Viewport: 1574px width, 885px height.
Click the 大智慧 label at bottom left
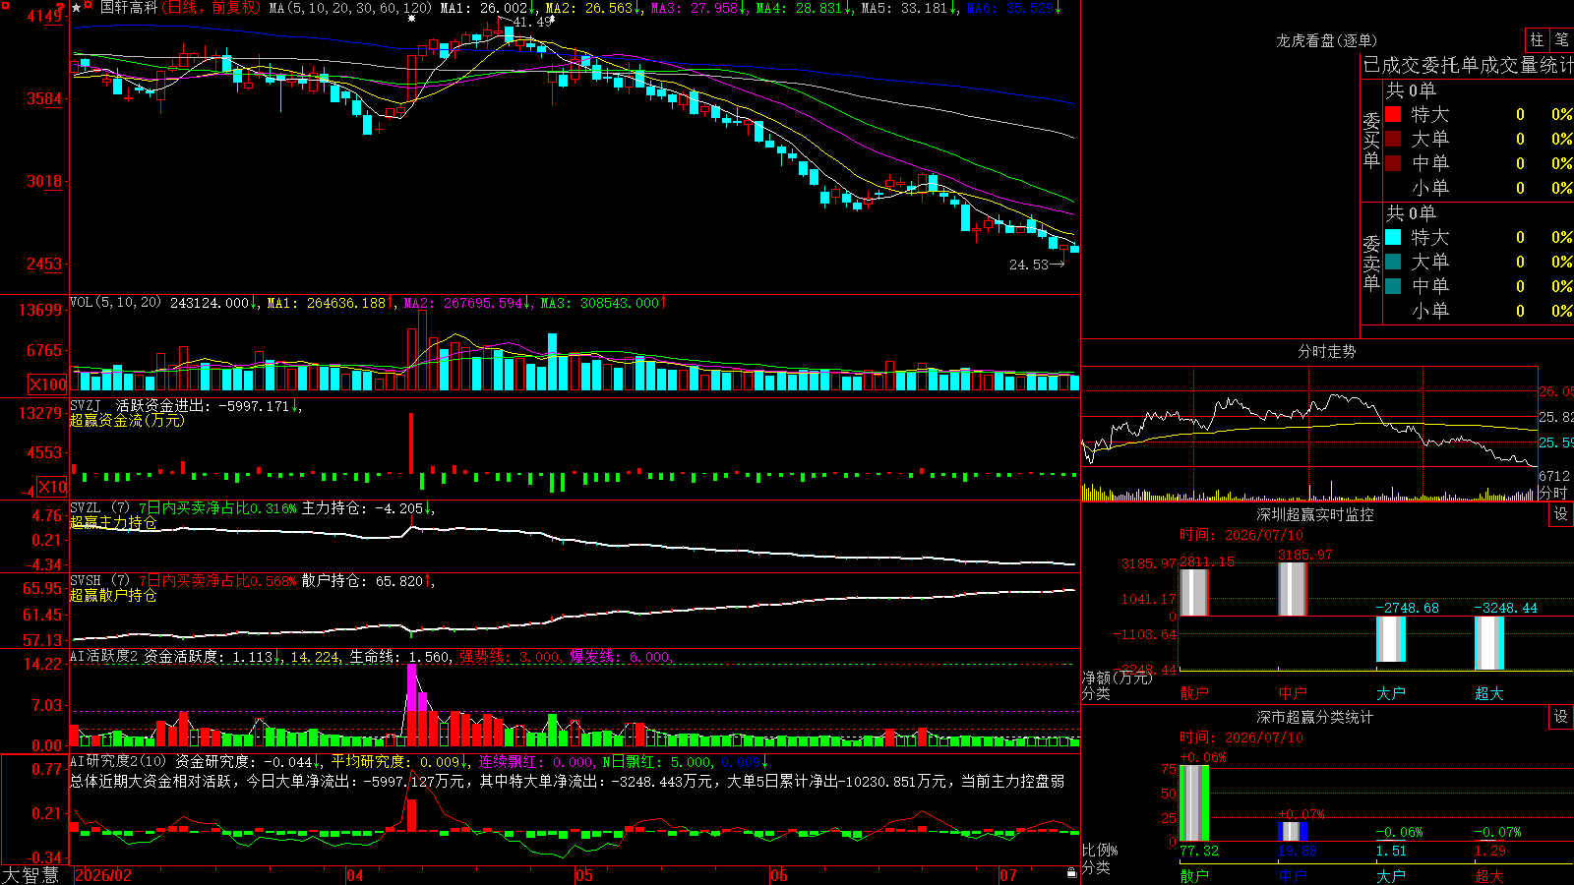click(x=30, y=874)
